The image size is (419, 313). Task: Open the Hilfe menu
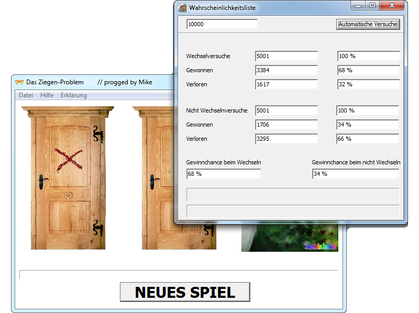(47, 95)
